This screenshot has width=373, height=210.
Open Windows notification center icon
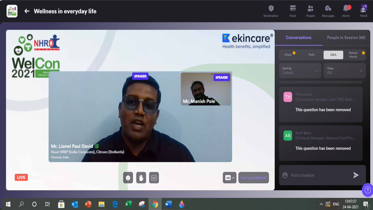click(366, 204)
